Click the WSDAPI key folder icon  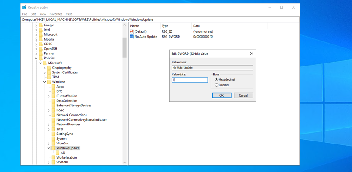pos(53,162)
